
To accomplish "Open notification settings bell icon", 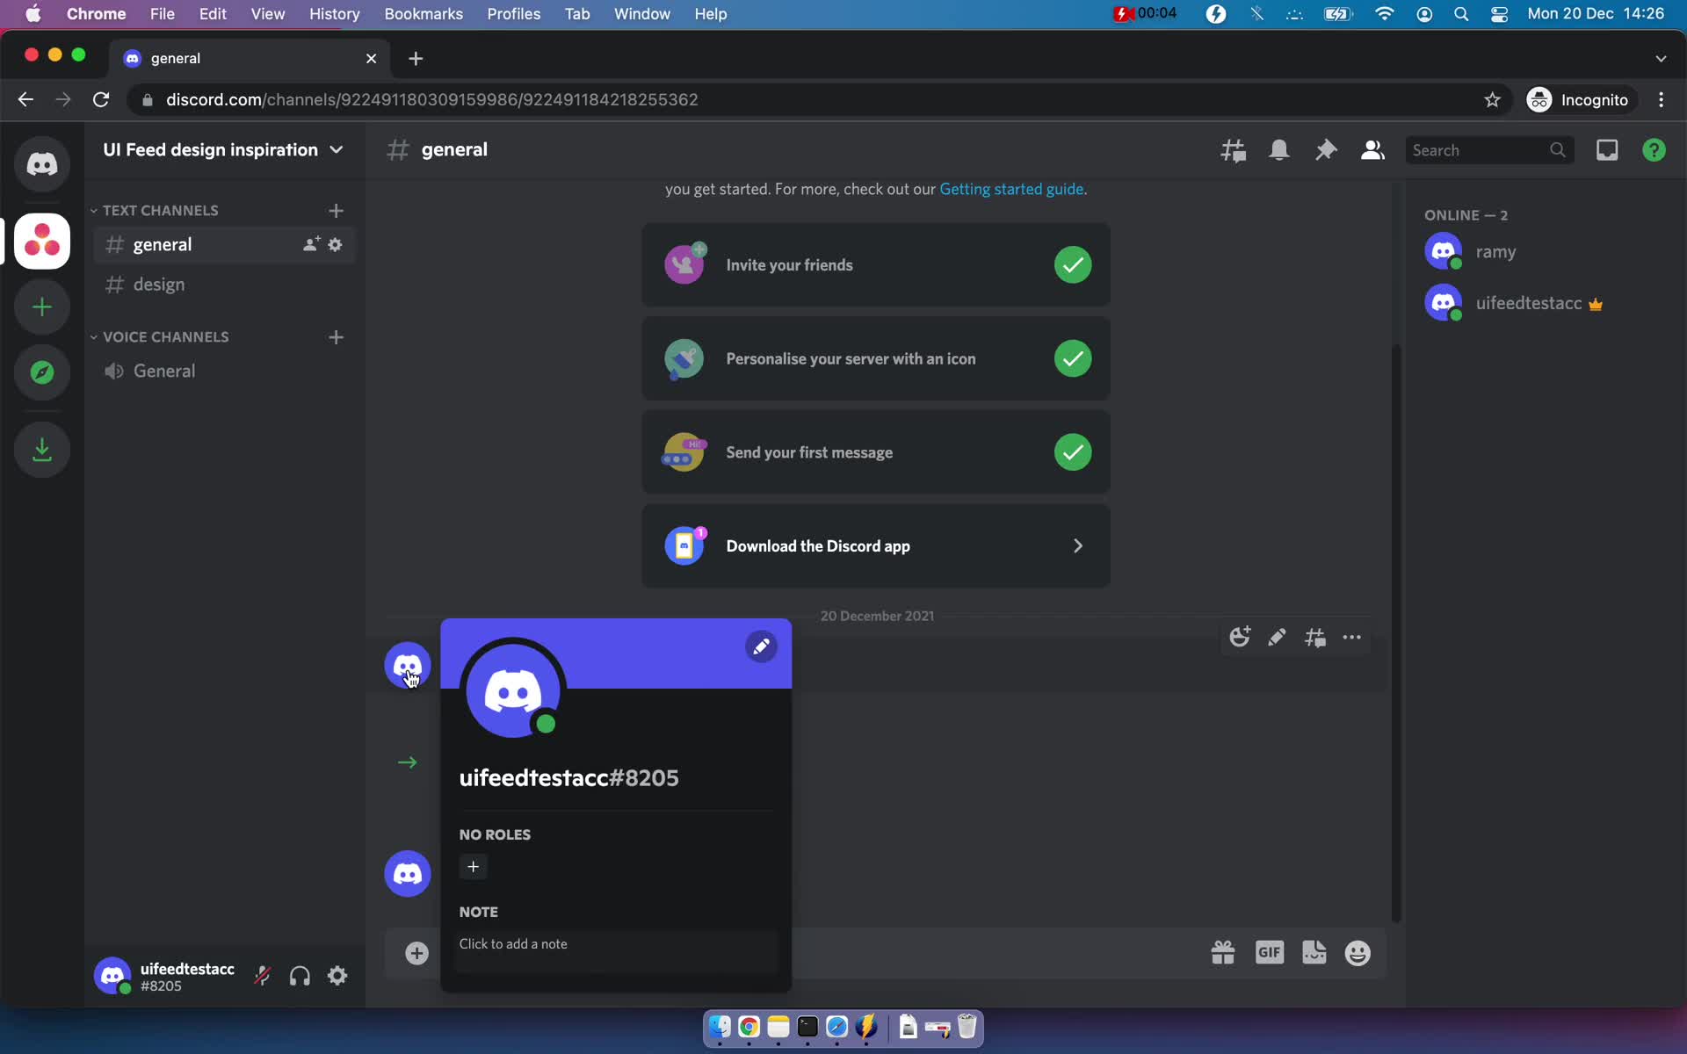I will [1279, 150].
